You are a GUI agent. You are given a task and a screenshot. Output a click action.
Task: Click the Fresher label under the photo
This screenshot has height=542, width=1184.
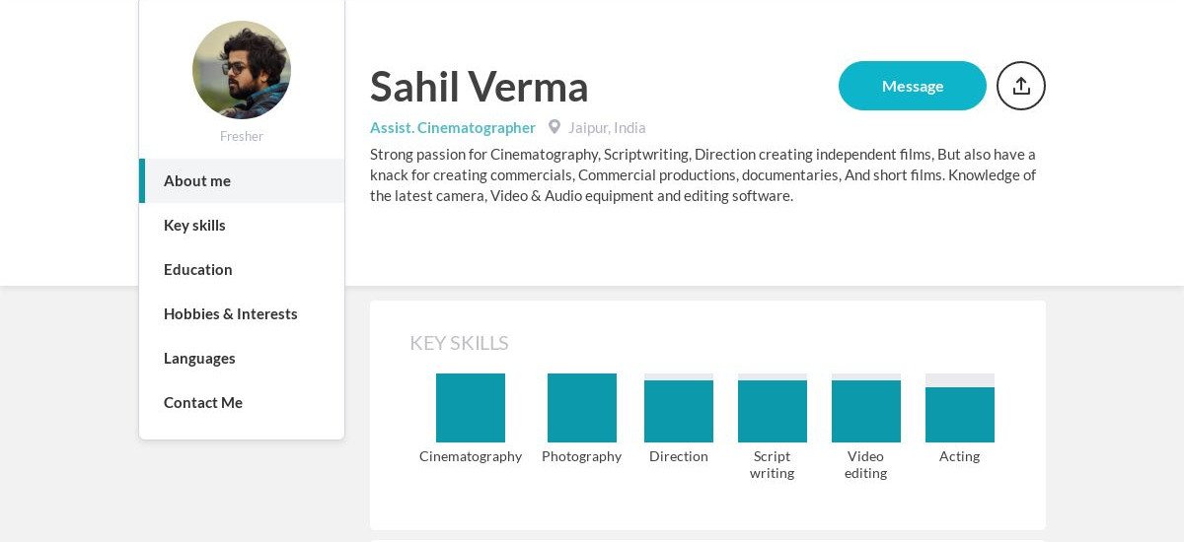[242, 136]
